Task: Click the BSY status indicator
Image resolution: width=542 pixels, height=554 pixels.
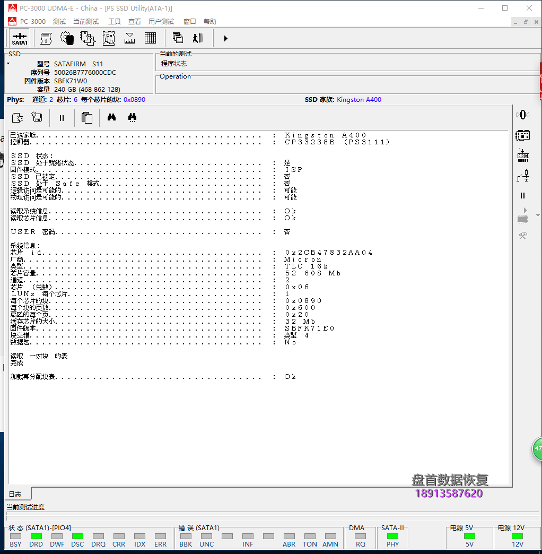Action: [15, 536]
